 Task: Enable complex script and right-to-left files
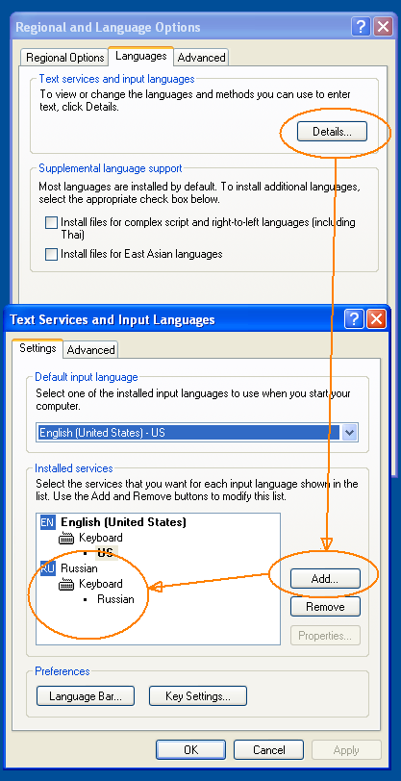(51, 222)
